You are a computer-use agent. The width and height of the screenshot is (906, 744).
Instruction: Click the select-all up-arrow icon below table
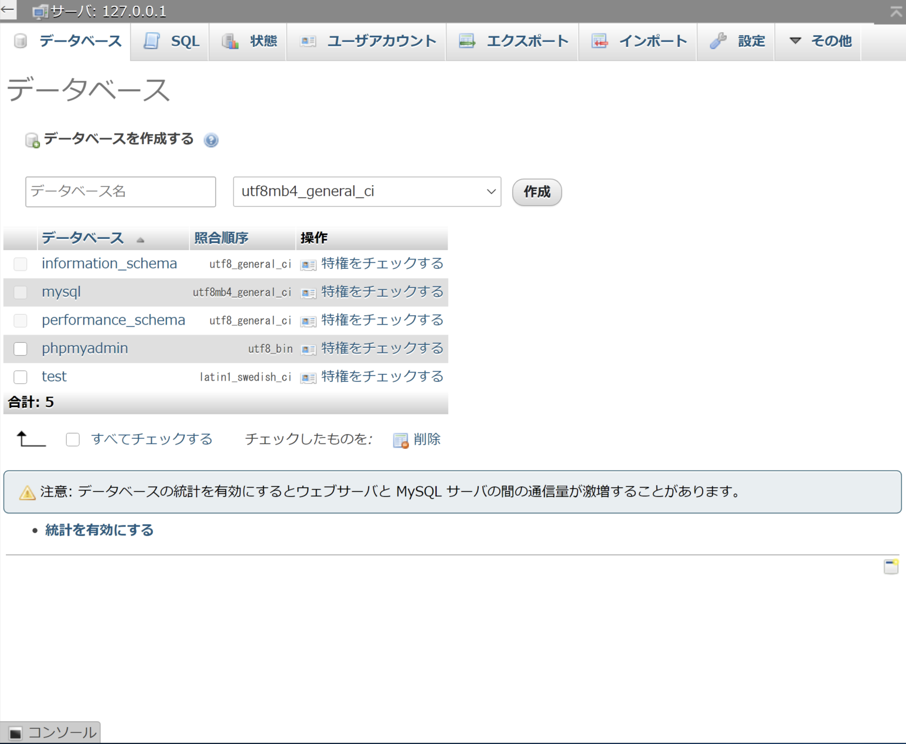31,439
